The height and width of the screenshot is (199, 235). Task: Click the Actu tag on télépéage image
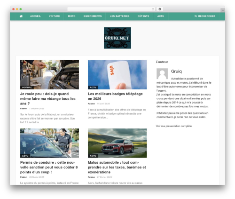[x=93, y=88]
